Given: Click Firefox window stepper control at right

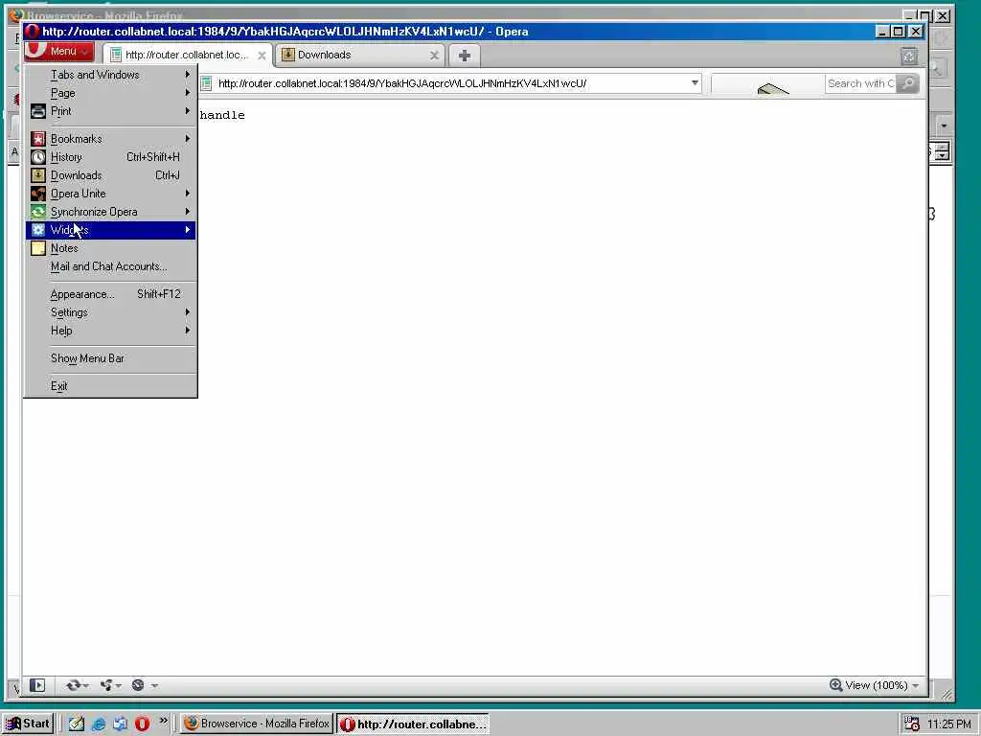Looking at the screenshot, I should 942,150.
